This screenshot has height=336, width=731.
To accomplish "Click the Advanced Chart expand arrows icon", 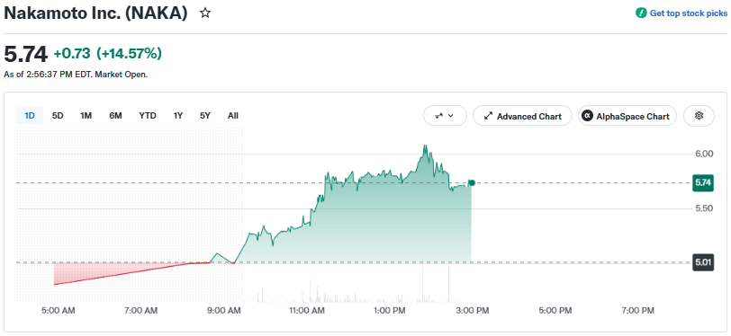I will pyautogui.click(x=489, y=117).
